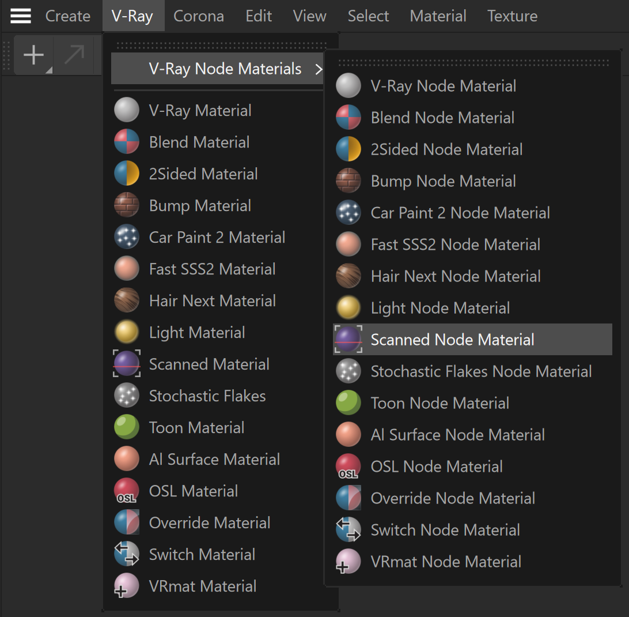Image resolution: width=629 pixels, height=617 pixels.
Task: Click the Node Materials submenu tear-off handle
Action: (473, 63)
